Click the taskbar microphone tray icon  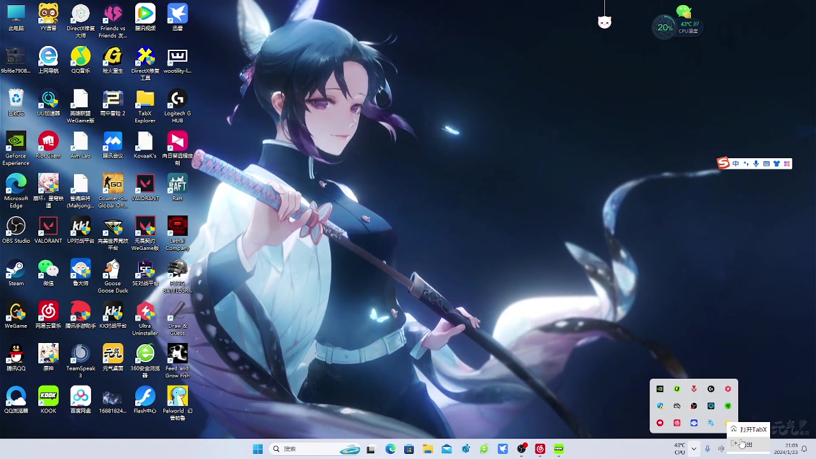pyautogui.click(x=708, y=449)
